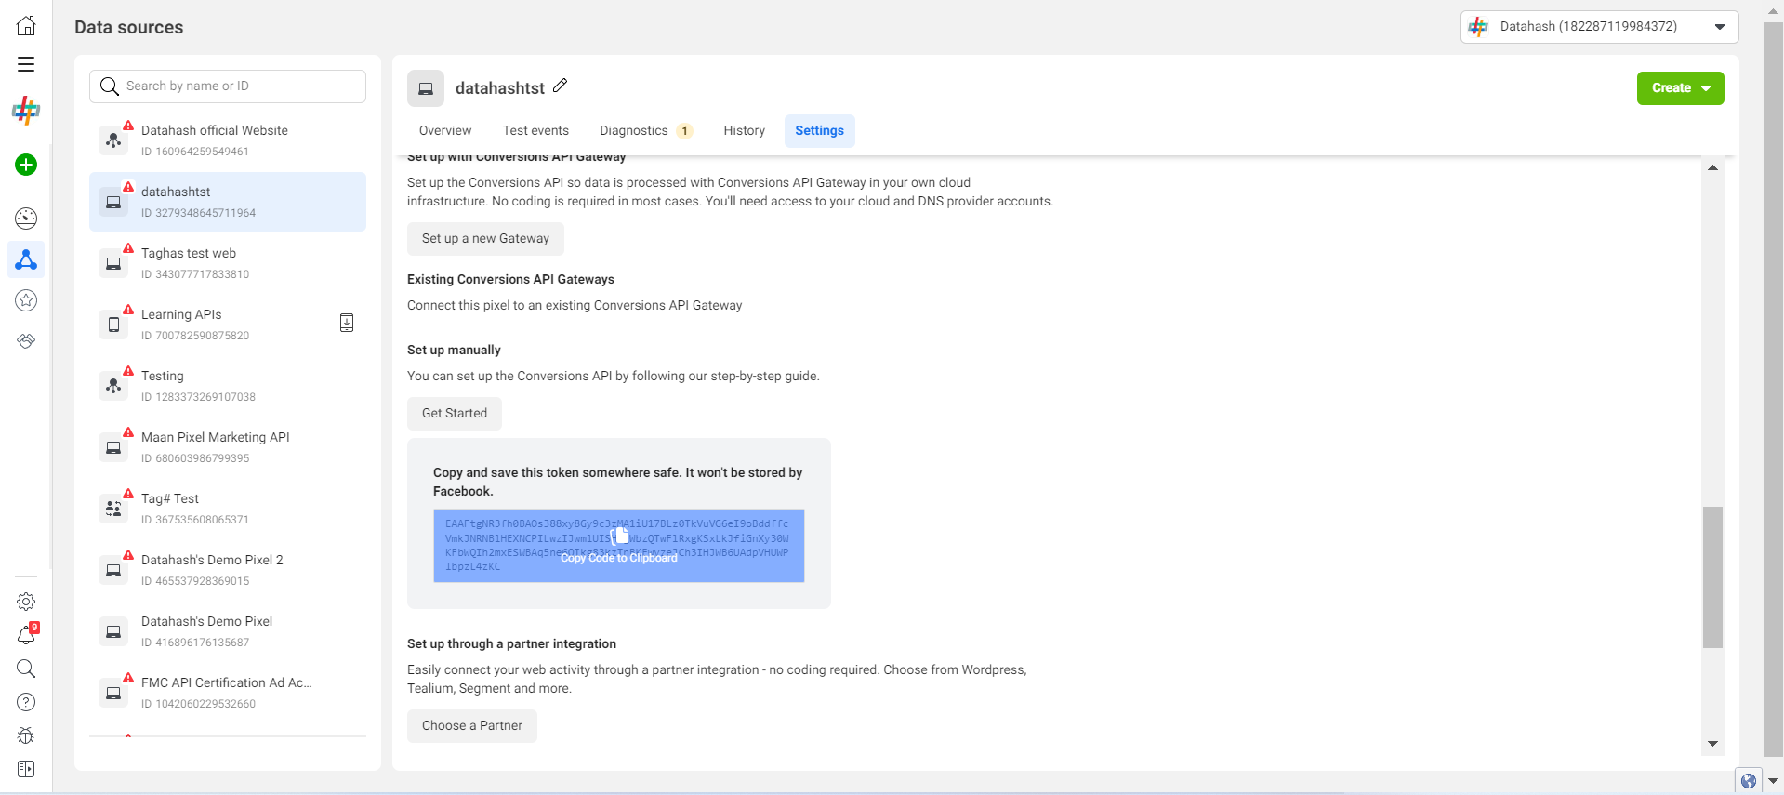Click the pencil edit icon next to datahashtst
Viewport: 1784px width, 795px height.
pyautogui.click(x=560, y=86)
